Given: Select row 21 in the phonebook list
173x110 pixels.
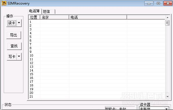Looking at the screenshot, I should [x=97, y=97].
